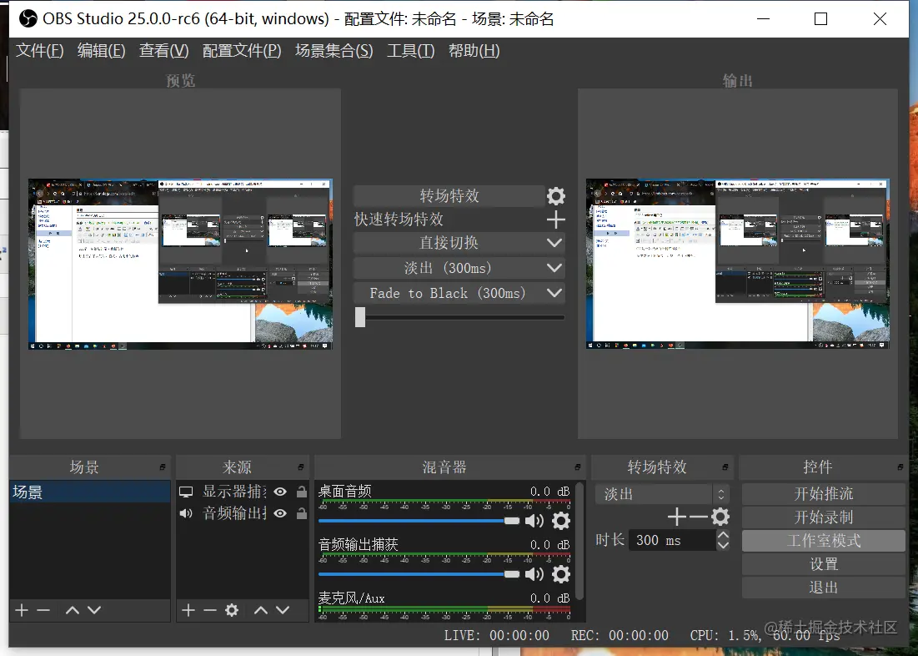The image size is (918, 656).
Task: Click 开始录制 to start recording
Action: click(x=824, y=517)
